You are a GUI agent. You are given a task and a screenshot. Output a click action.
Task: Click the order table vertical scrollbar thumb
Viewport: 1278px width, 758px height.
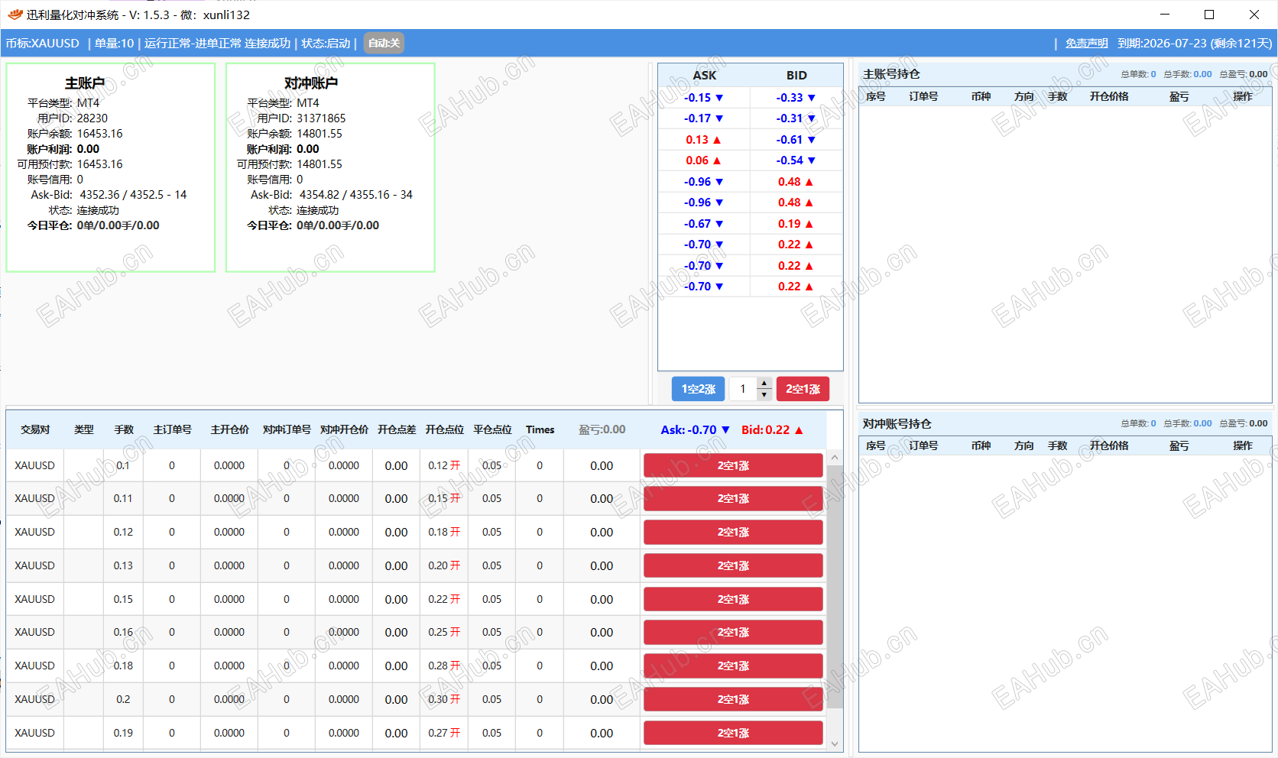click(835, 588)
